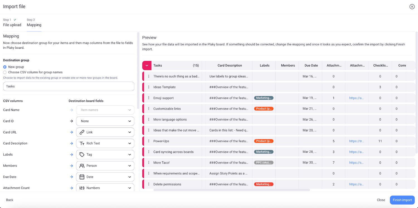Screen dimensions: 418x208
Task: Open three-dot menu for Emoji support row
Action: [x=149, y=98]
